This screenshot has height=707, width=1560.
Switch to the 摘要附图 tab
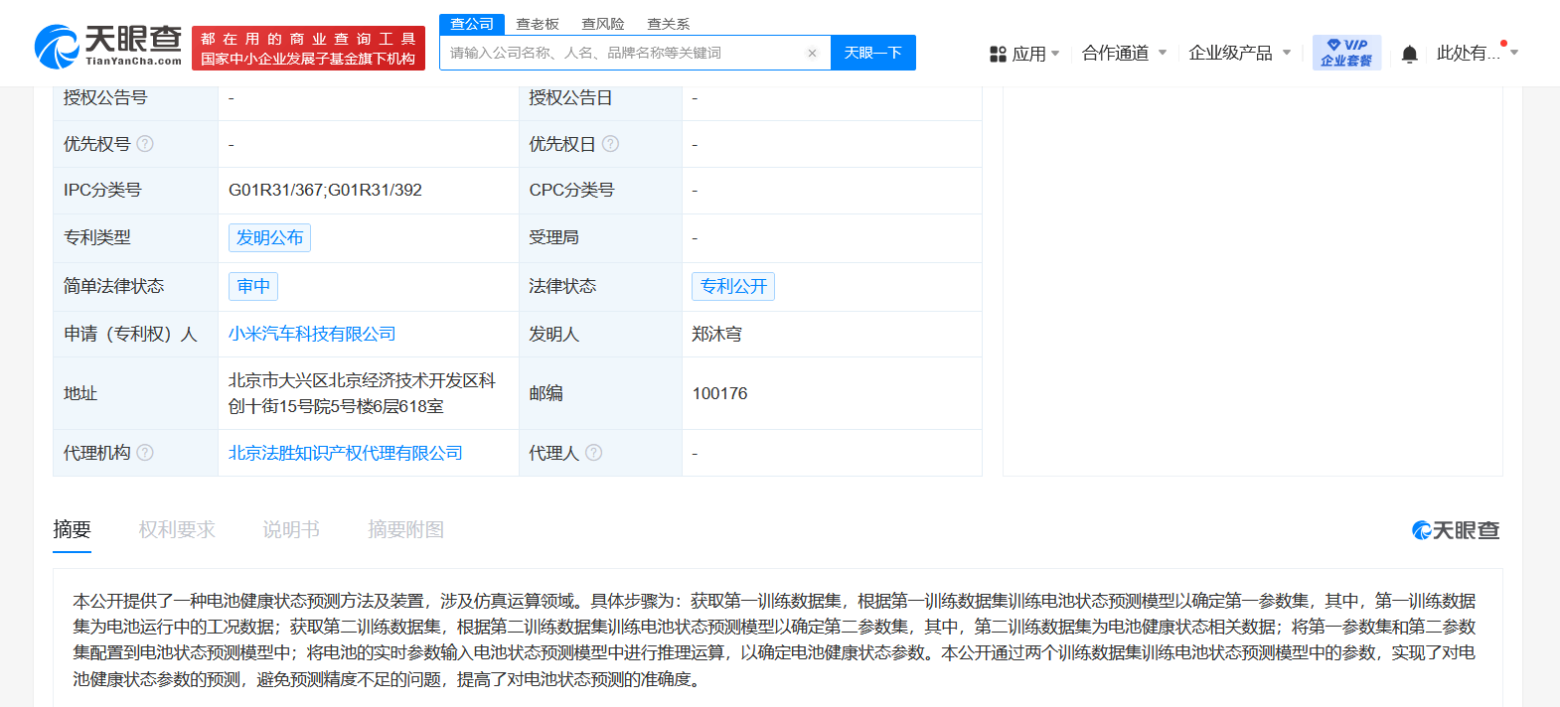pyautogui.click(x=405, y=530)
